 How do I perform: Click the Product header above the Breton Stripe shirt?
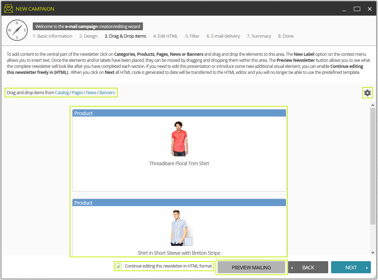pos(179,203)
